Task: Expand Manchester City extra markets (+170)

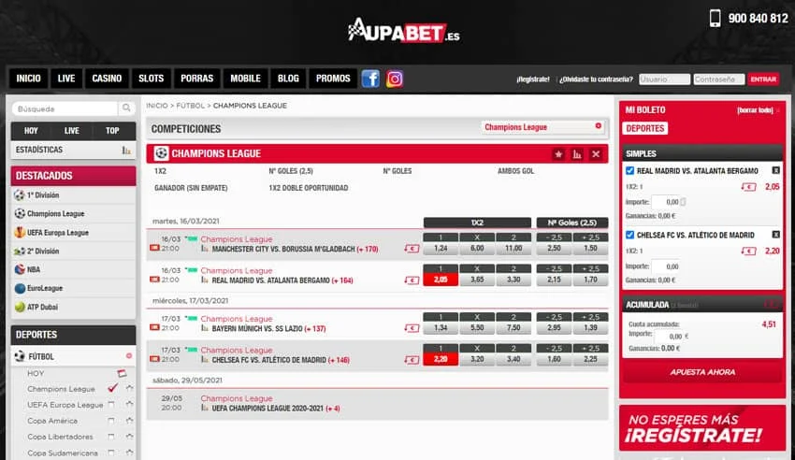Action: pos(368,250)
